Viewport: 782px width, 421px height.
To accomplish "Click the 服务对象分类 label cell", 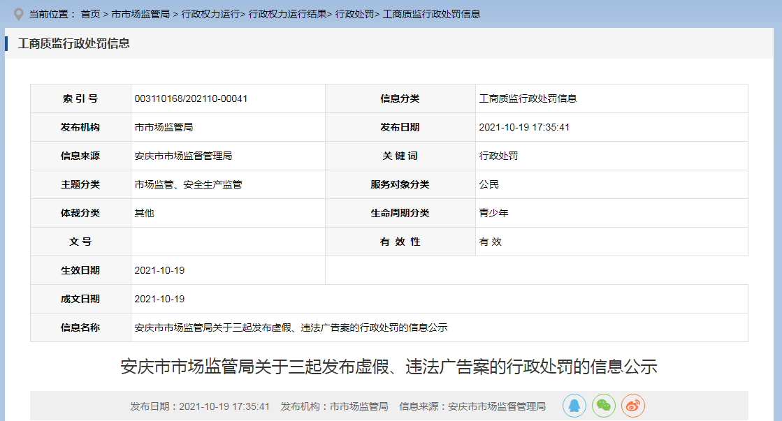I will (400, 184).
